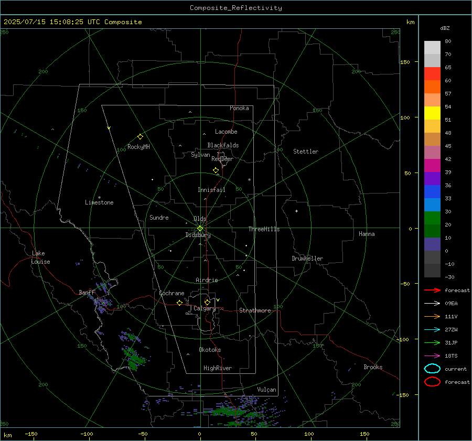
Task: Select the yellow diamond marker near Cochrane
Action: click(x=179, y=303)
